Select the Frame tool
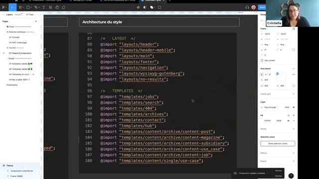 point(20,7)
